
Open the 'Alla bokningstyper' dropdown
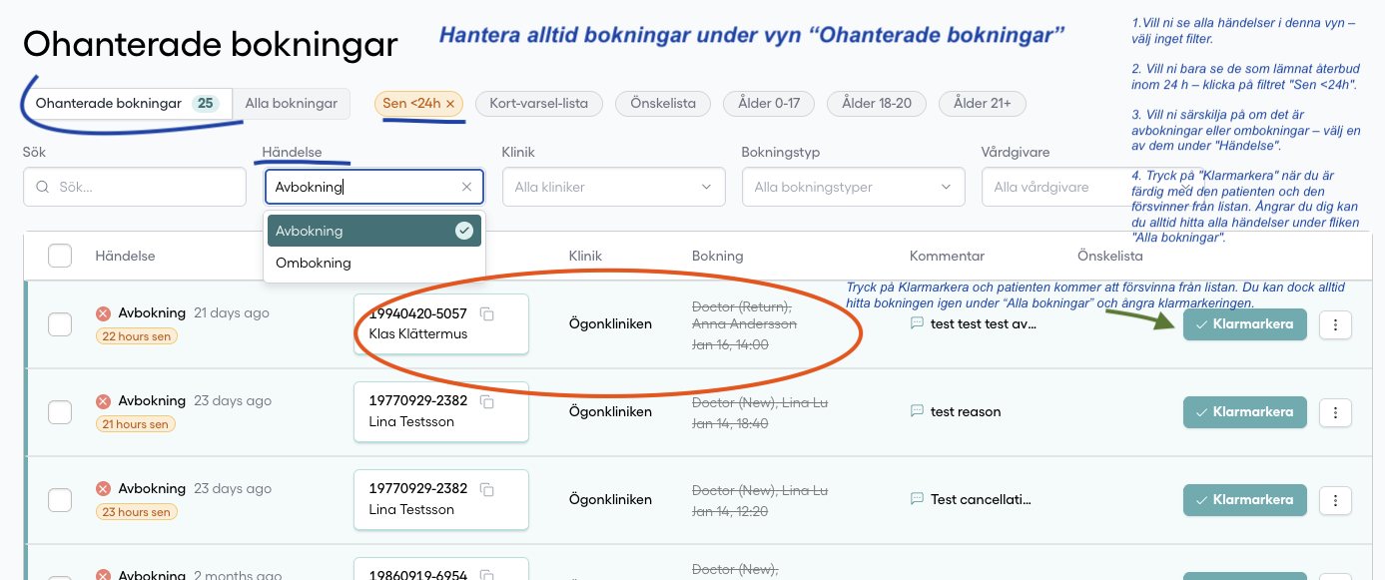853,187
